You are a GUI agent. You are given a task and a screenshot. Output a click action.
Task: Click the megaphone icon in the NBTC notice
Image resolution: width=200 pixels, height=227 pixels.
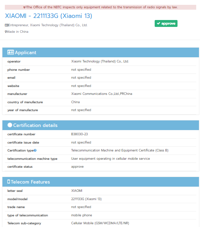25,7
